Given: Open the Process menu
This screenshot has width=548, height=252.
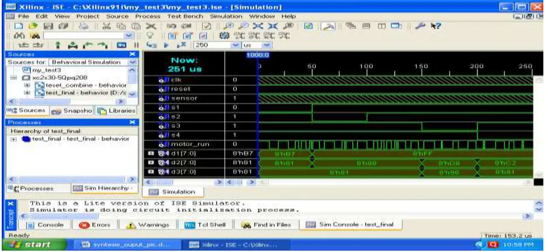Looking at the screenshot, I should [148, 16].
